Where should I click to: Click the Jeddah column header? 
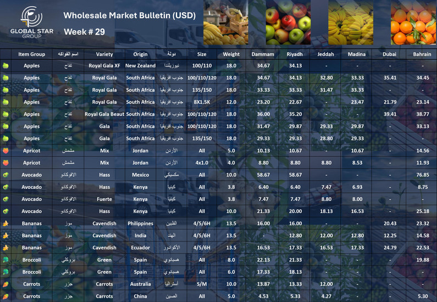tap(325, 54)
